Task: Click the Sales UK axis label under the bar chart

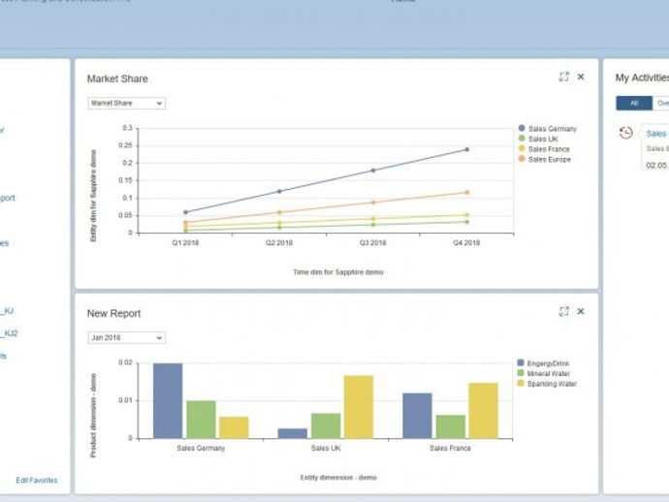Action: 326,449
